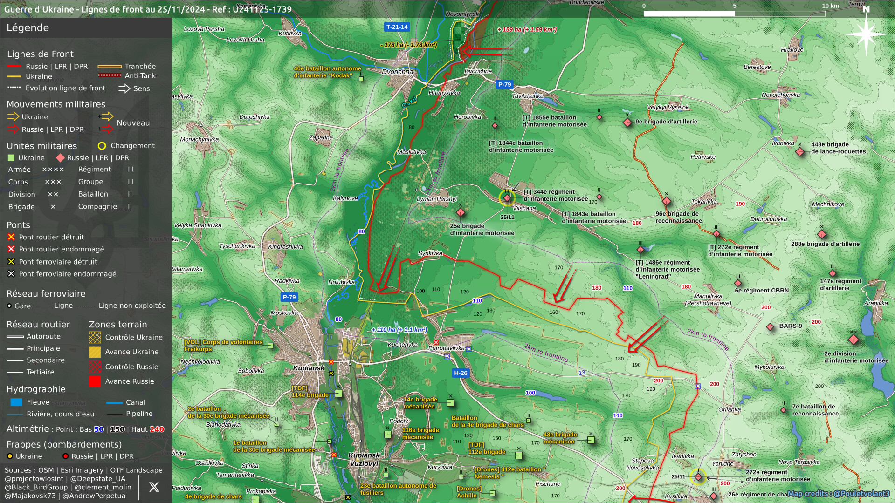This screenshot has width=895, height=503.
Task: Click the Map credits @Pouletvolant3 text
Action: tap(838, 493)
